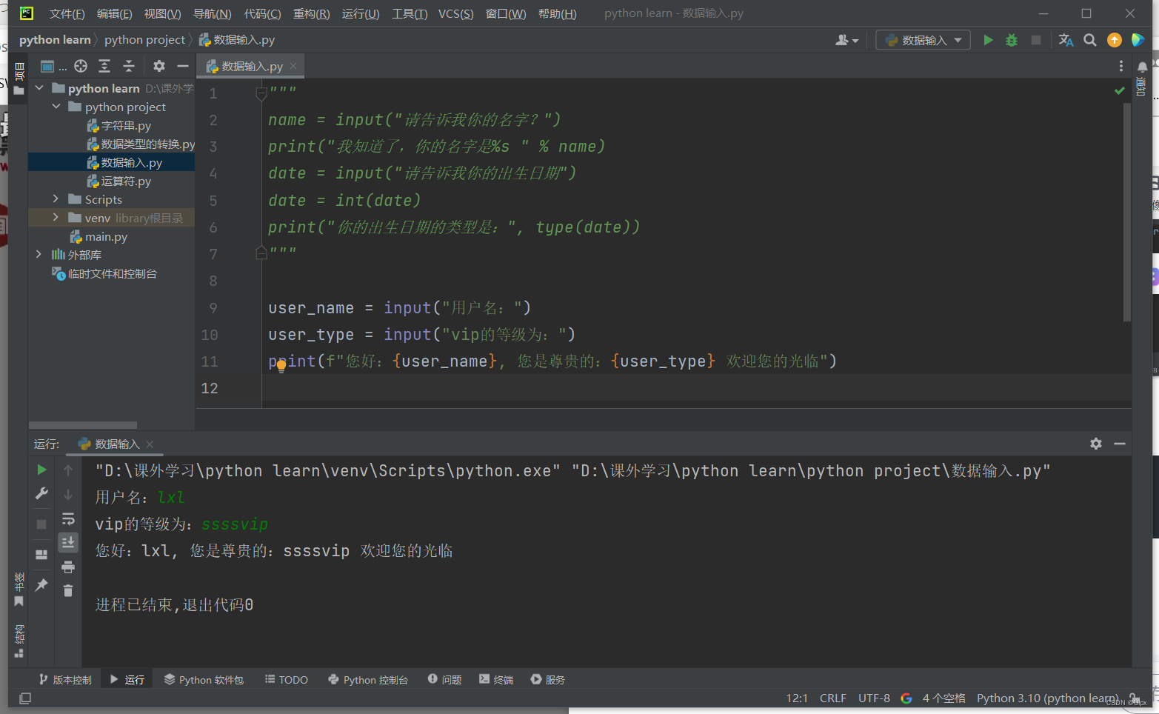Click CRLF line separator in status bar

coord(833,698)
